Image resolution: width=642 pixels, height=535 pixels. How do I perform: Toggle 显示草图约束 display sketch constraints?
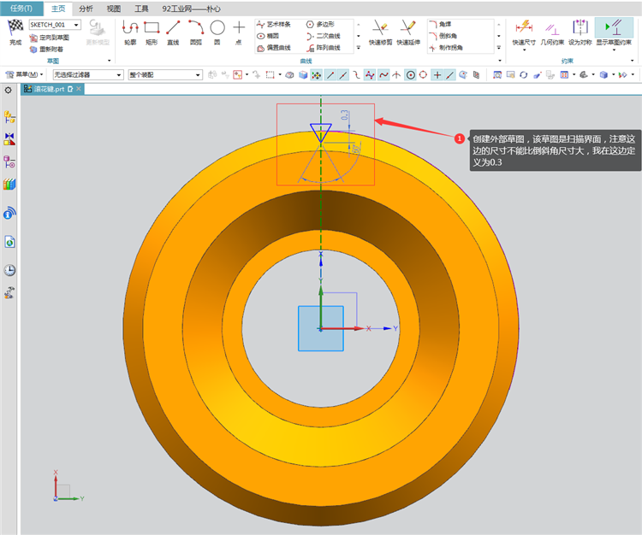[x=614, y=32]
